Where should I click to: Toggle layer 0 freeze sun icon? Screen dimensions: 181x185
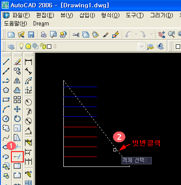28,47
